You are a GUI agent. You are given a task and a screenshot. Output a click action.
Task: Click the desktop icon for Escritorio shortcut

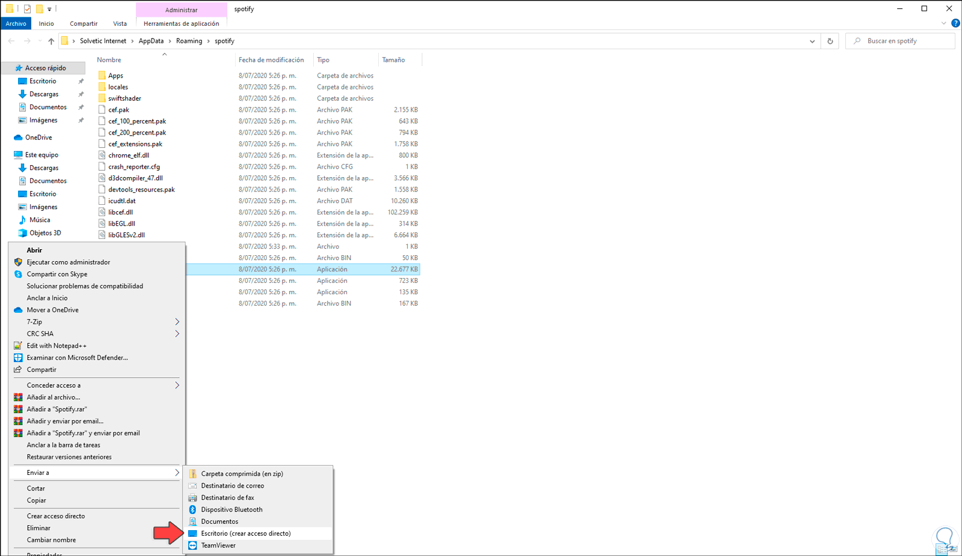coord(192,534)
